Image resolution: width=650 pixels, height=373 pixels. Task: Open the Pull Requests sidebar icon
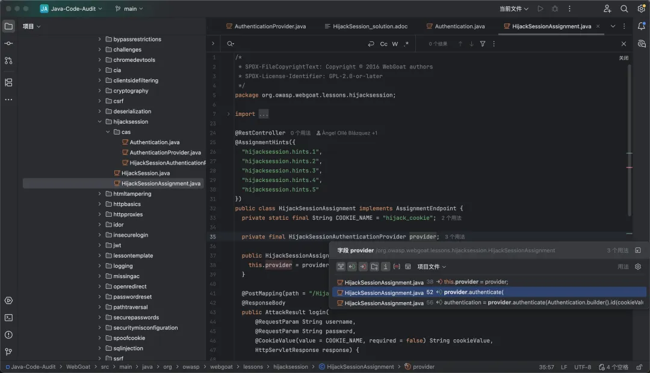[x=8, y=61]
